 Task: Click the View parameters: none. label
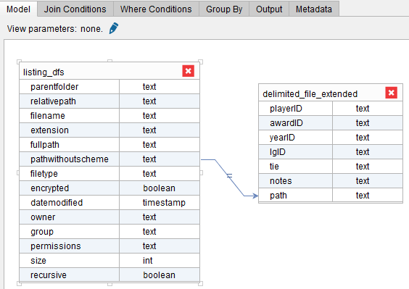tap(55, 29)
